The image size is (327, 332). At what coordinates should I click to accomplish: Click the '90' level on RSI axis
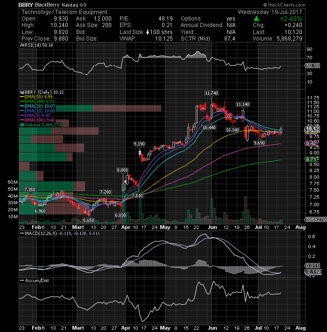click(309, 49)
